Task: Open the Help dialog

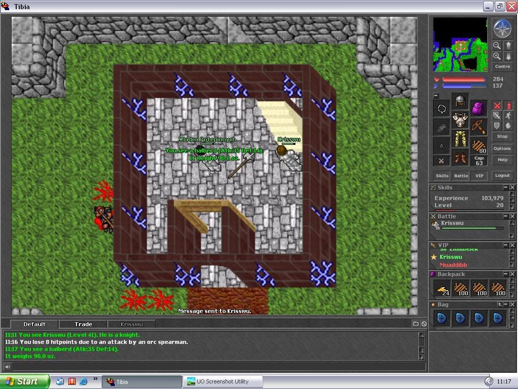Action: coord(502,160)
